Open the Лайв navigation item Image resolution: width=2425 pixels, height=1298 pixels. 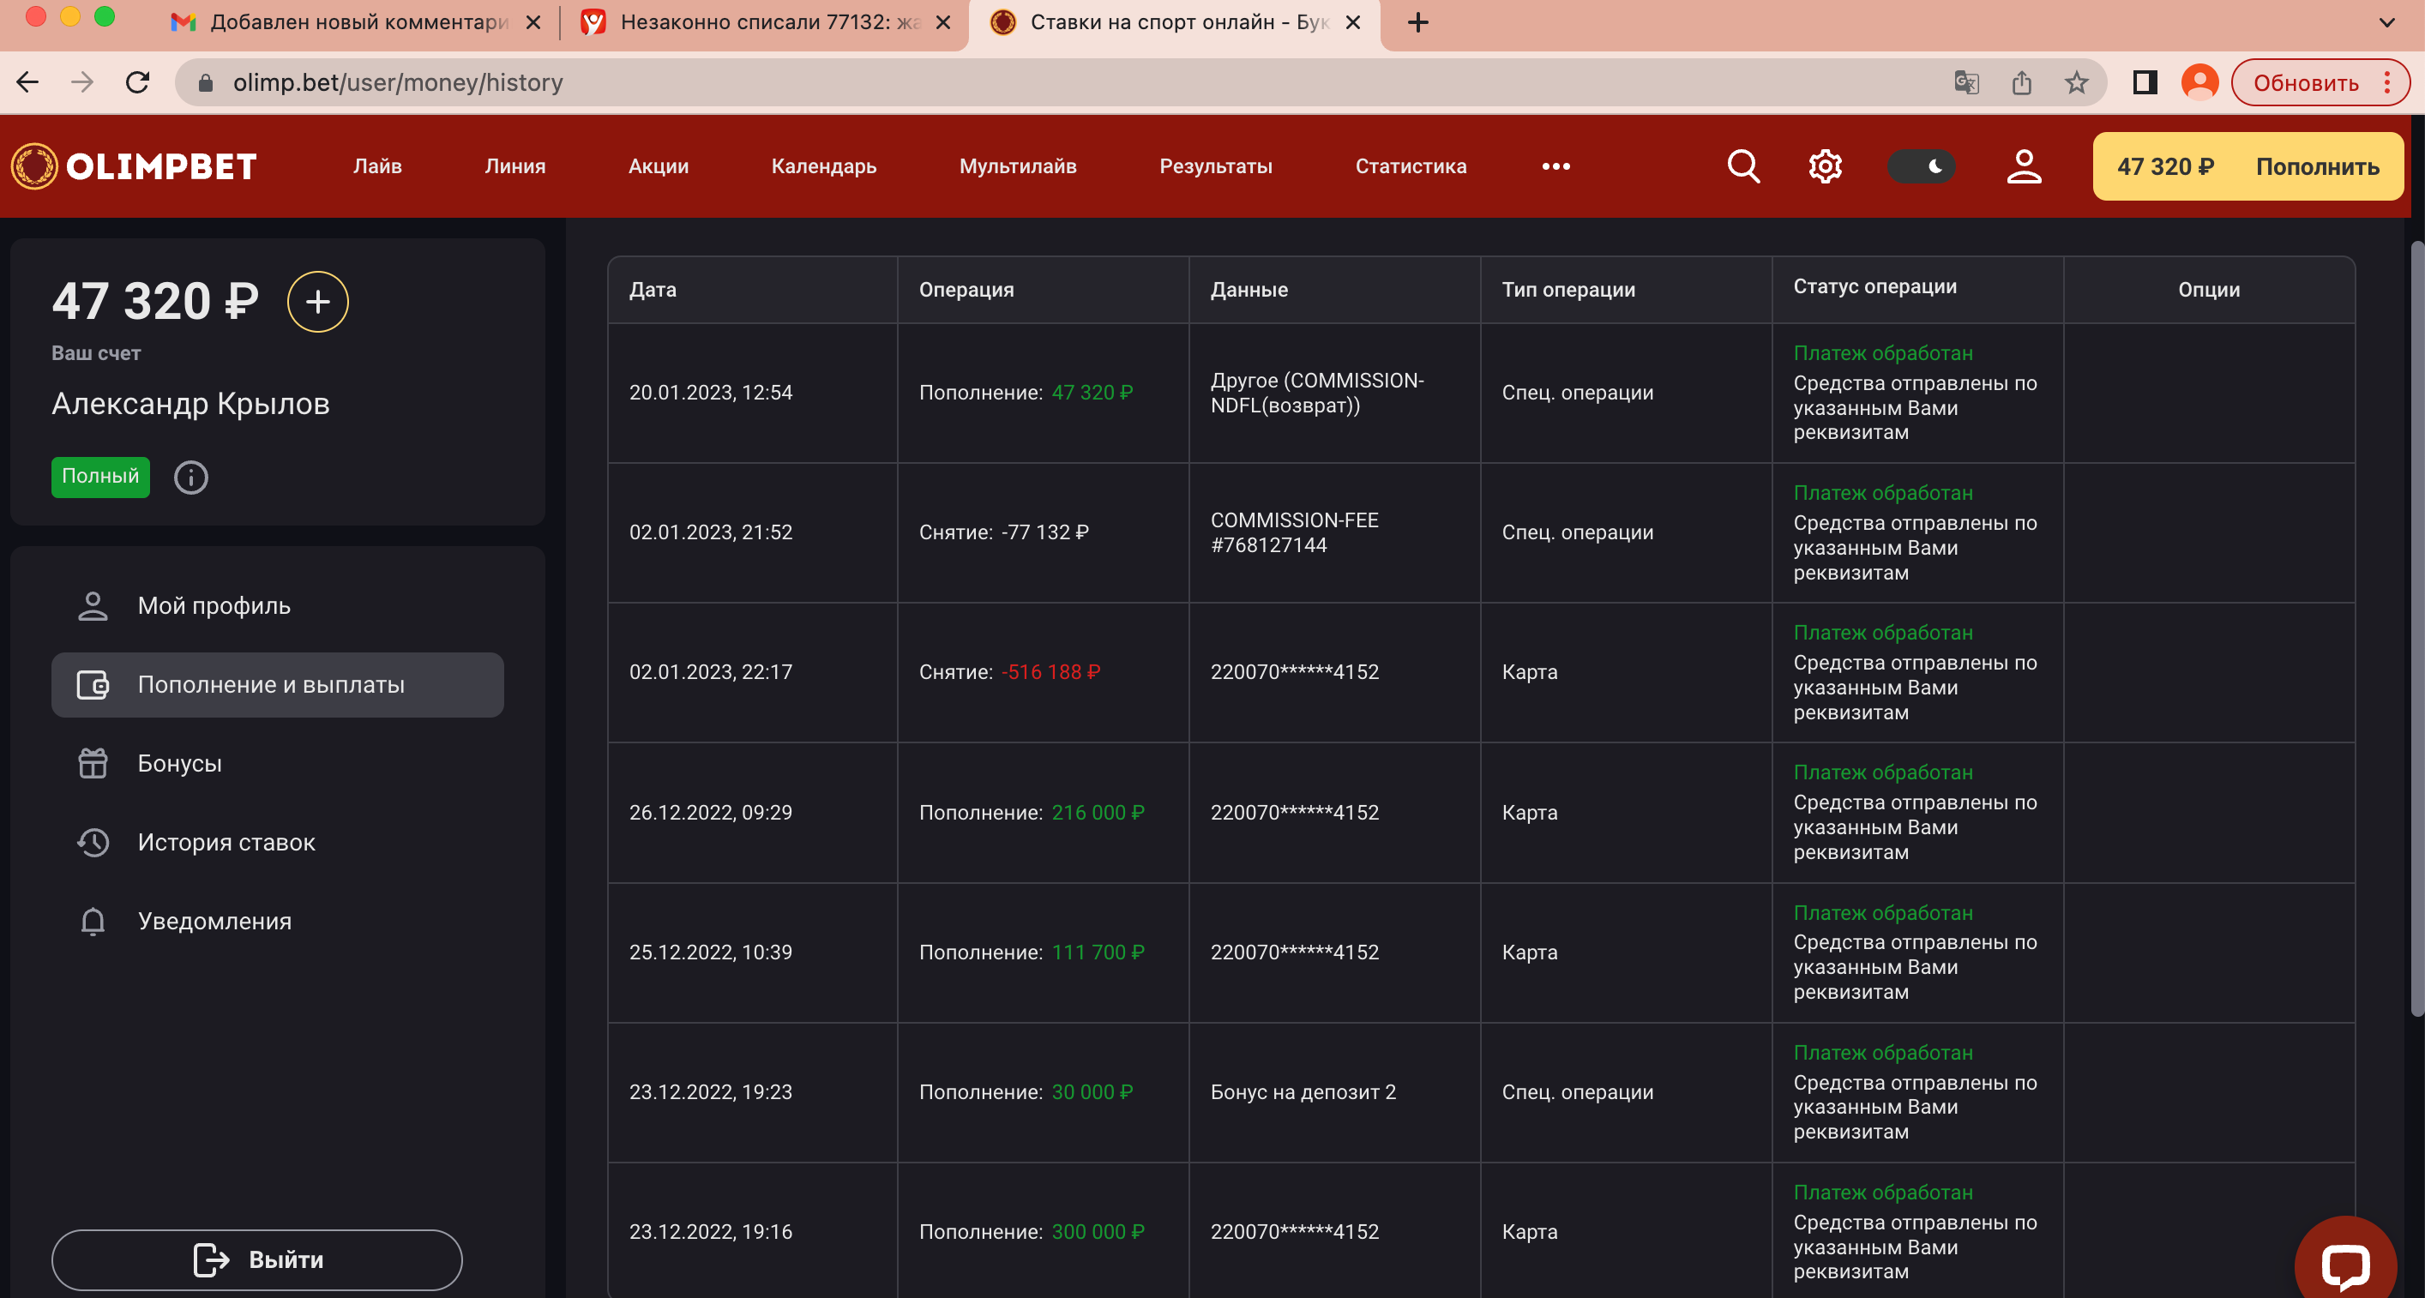[377, 166]
